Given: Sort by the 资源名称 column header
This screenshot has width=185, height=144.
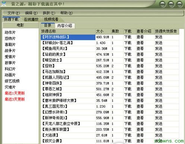Looking at the screenshot, I should (x=68, y=31).
